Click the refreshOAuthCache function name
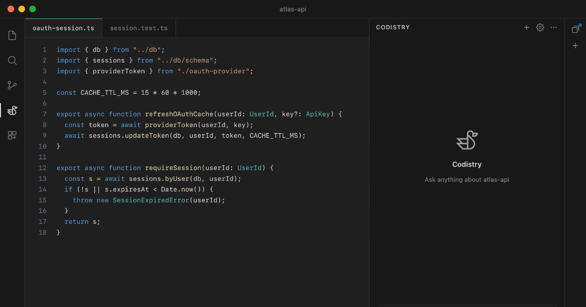This screenshot has height=307, width=586. click(x=179, y=114)
